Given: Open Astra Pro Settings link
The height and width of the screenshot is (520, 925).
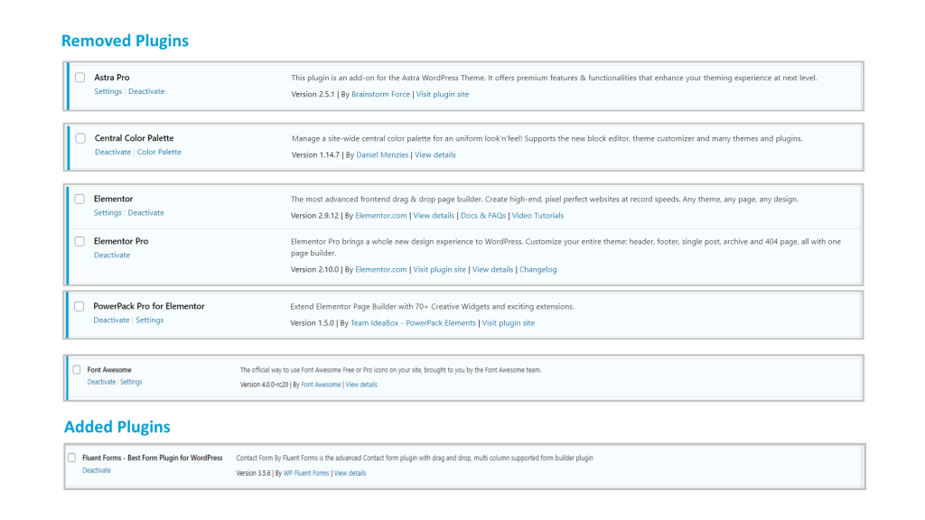Looking at the screenshot, I should [108, 91].
